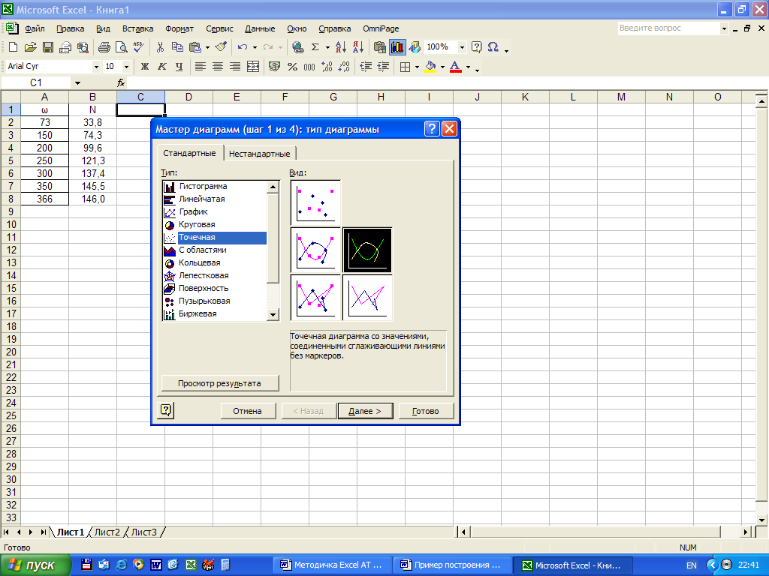Viewport: 769px width, 576px height.
Task: Click the Отмена button
Action: pyautogui.click(x=247, y=411)
